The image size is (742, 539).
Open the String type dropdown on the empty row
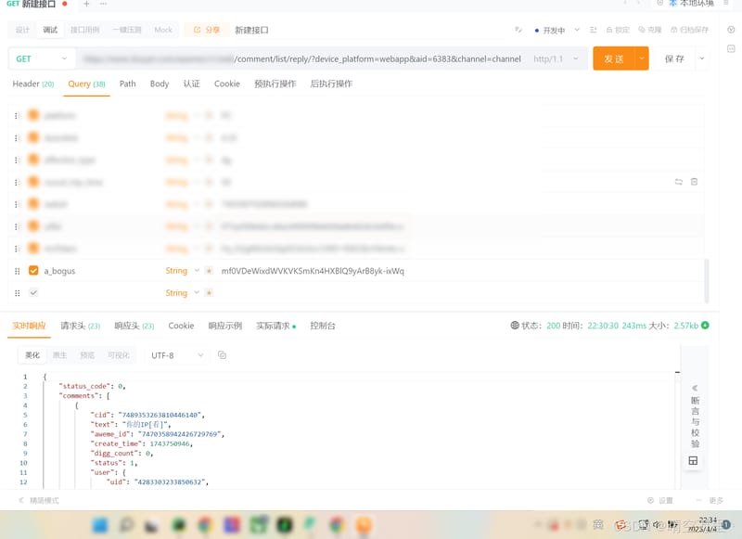coord(182,293)
